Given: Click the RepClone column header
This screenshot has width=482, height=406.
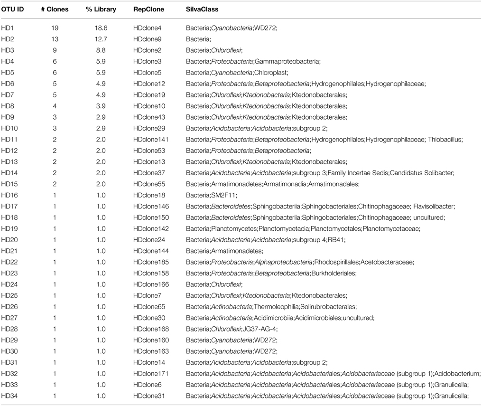Looking at the screenshot, I should (148, 9).
